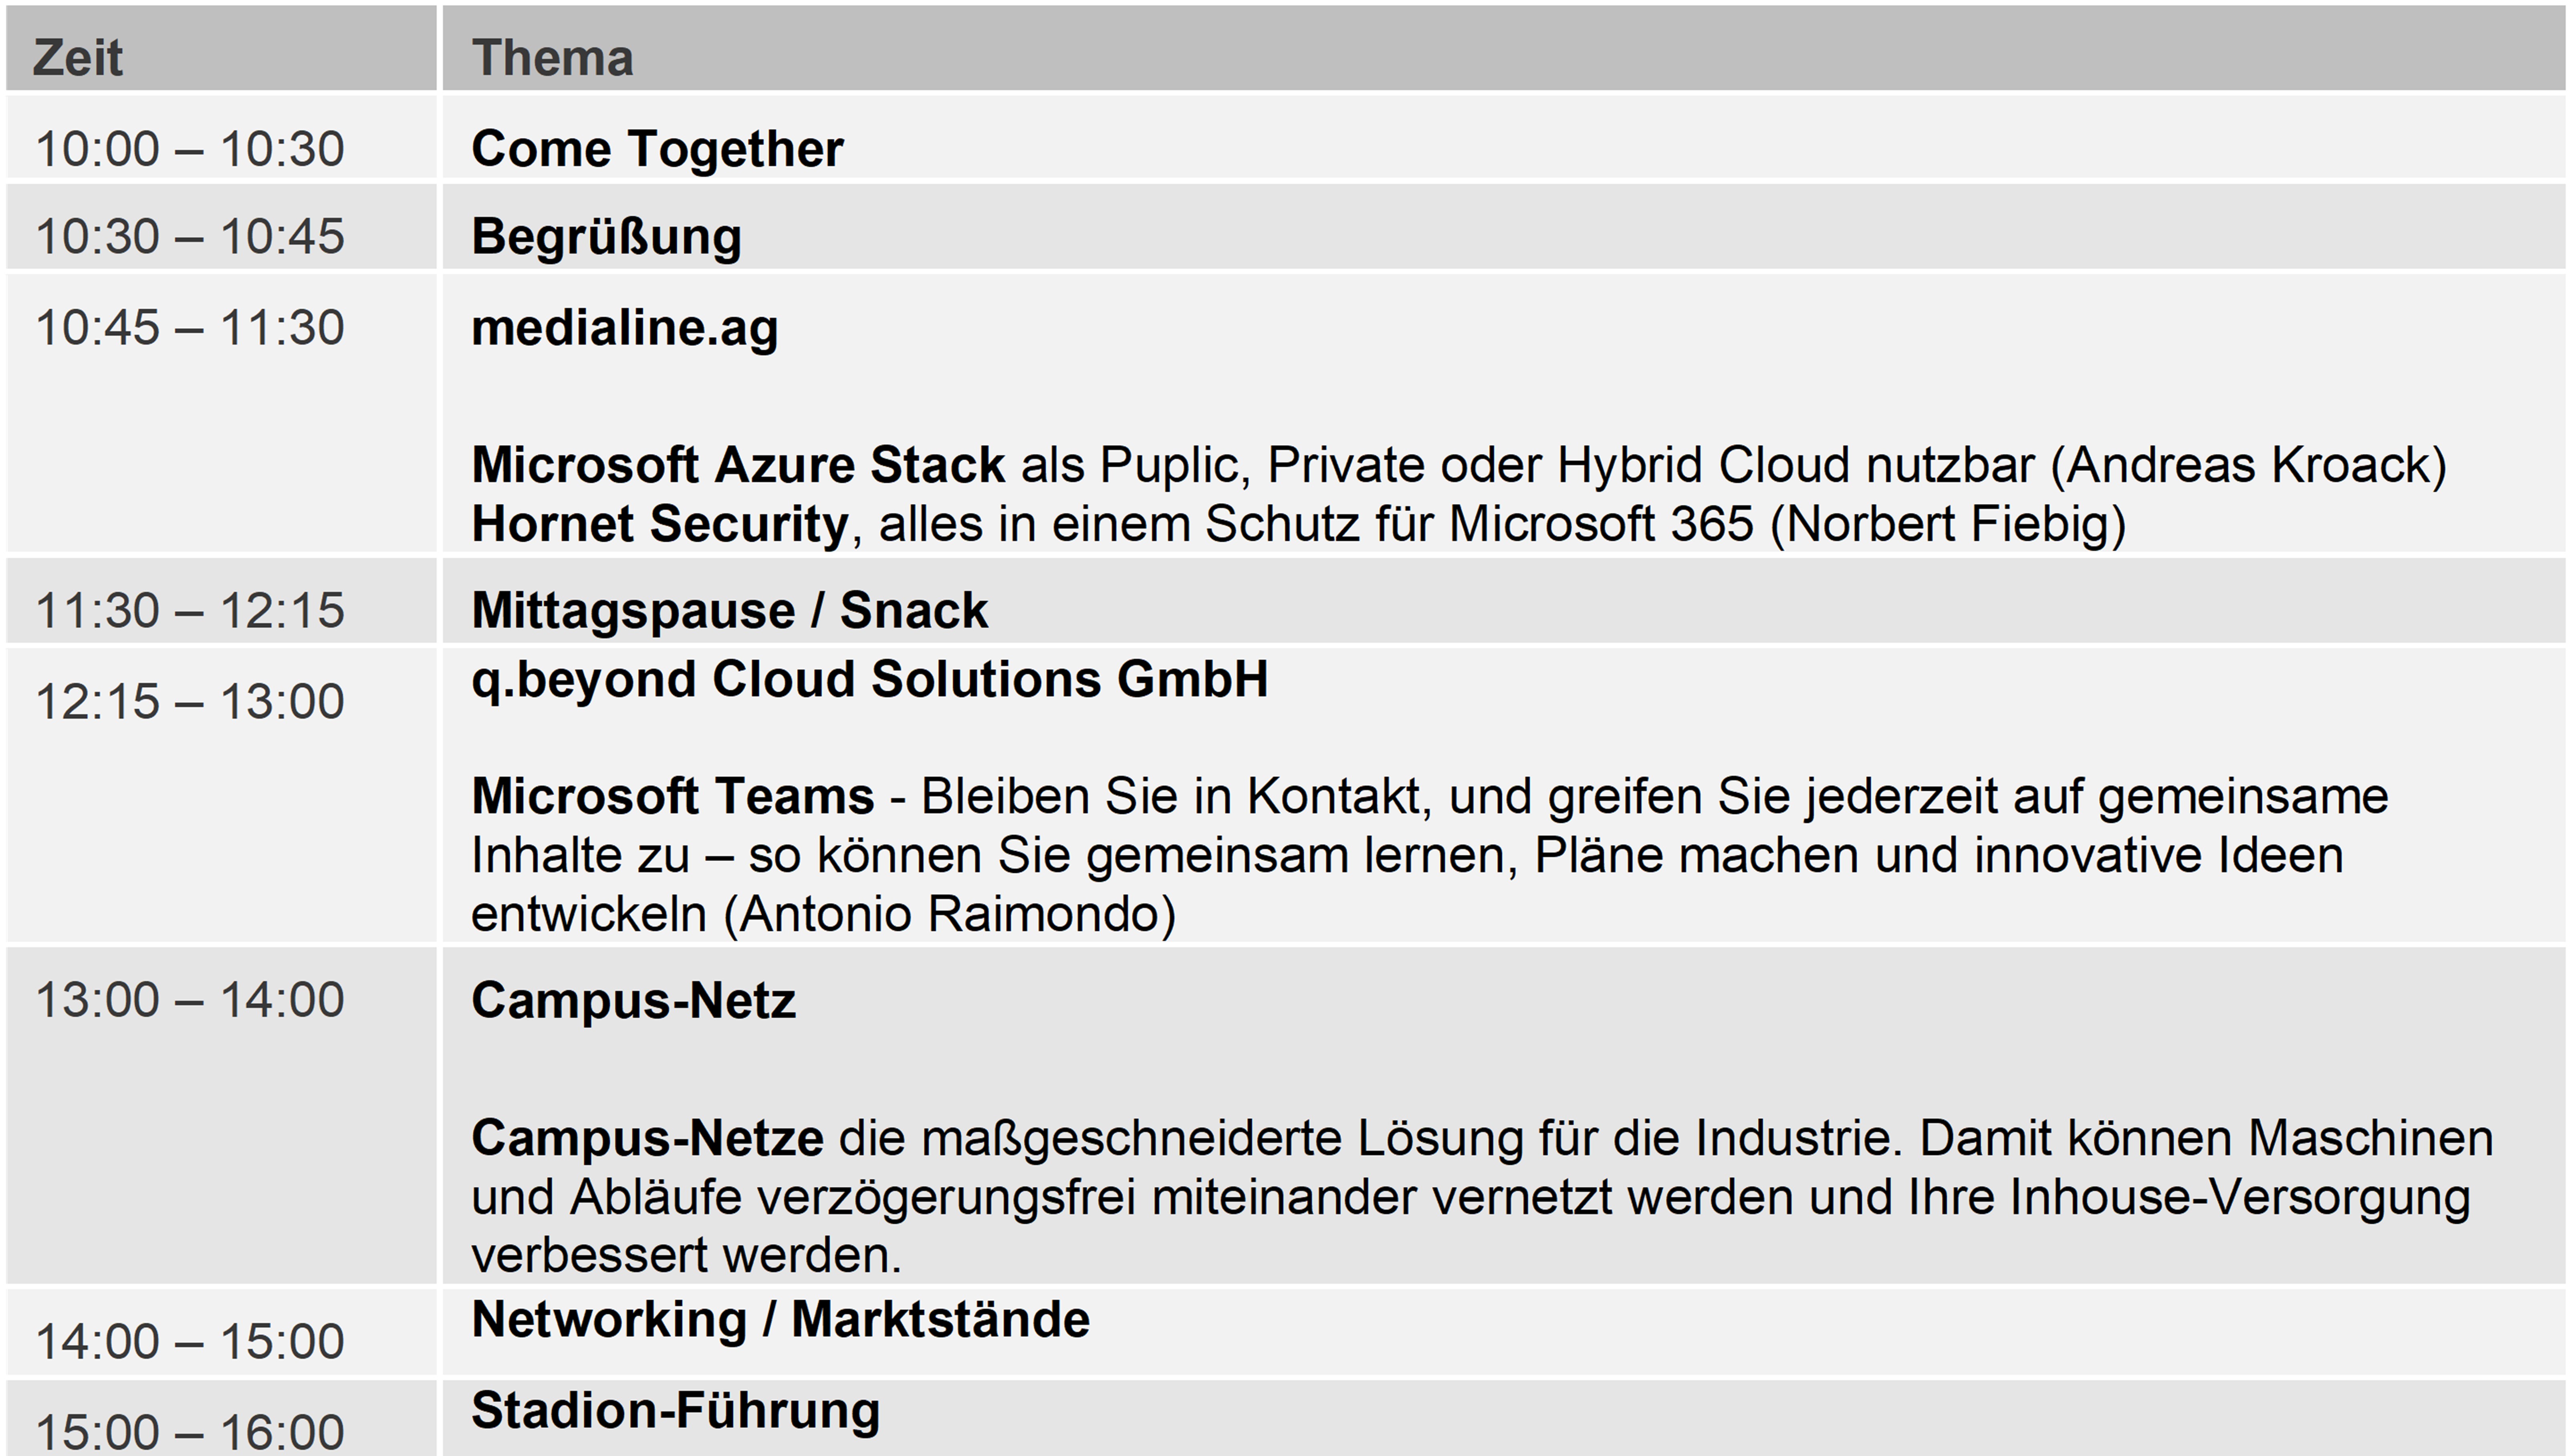Click the medialine.ag heading

point(624,328)
